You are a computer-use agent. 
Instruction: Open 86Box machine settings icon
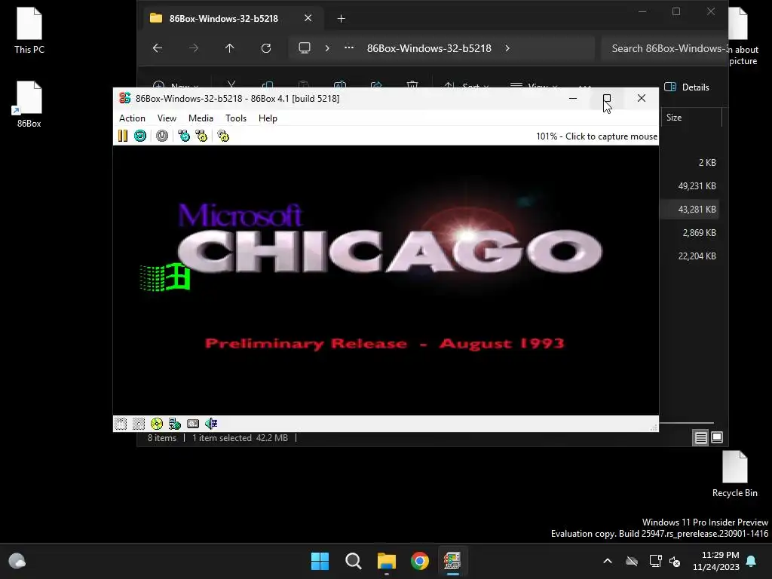223,136
